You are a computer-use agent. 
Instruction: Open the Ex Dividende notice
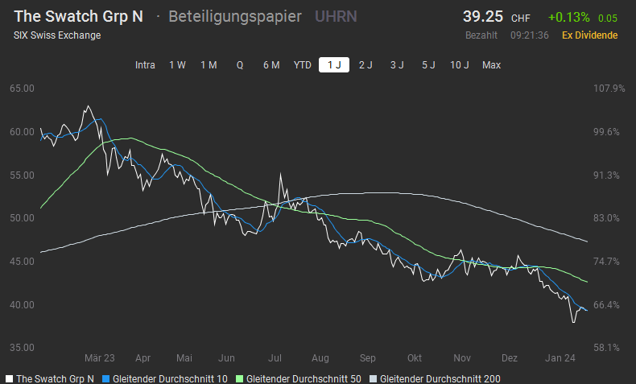589,35
